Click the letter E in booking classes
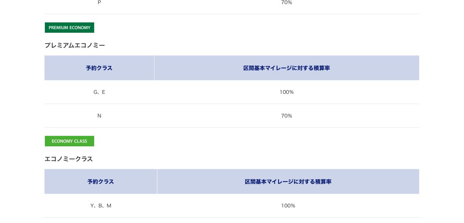Image resolution: width=464 pixels, height=223 pixels. [104, 92]
